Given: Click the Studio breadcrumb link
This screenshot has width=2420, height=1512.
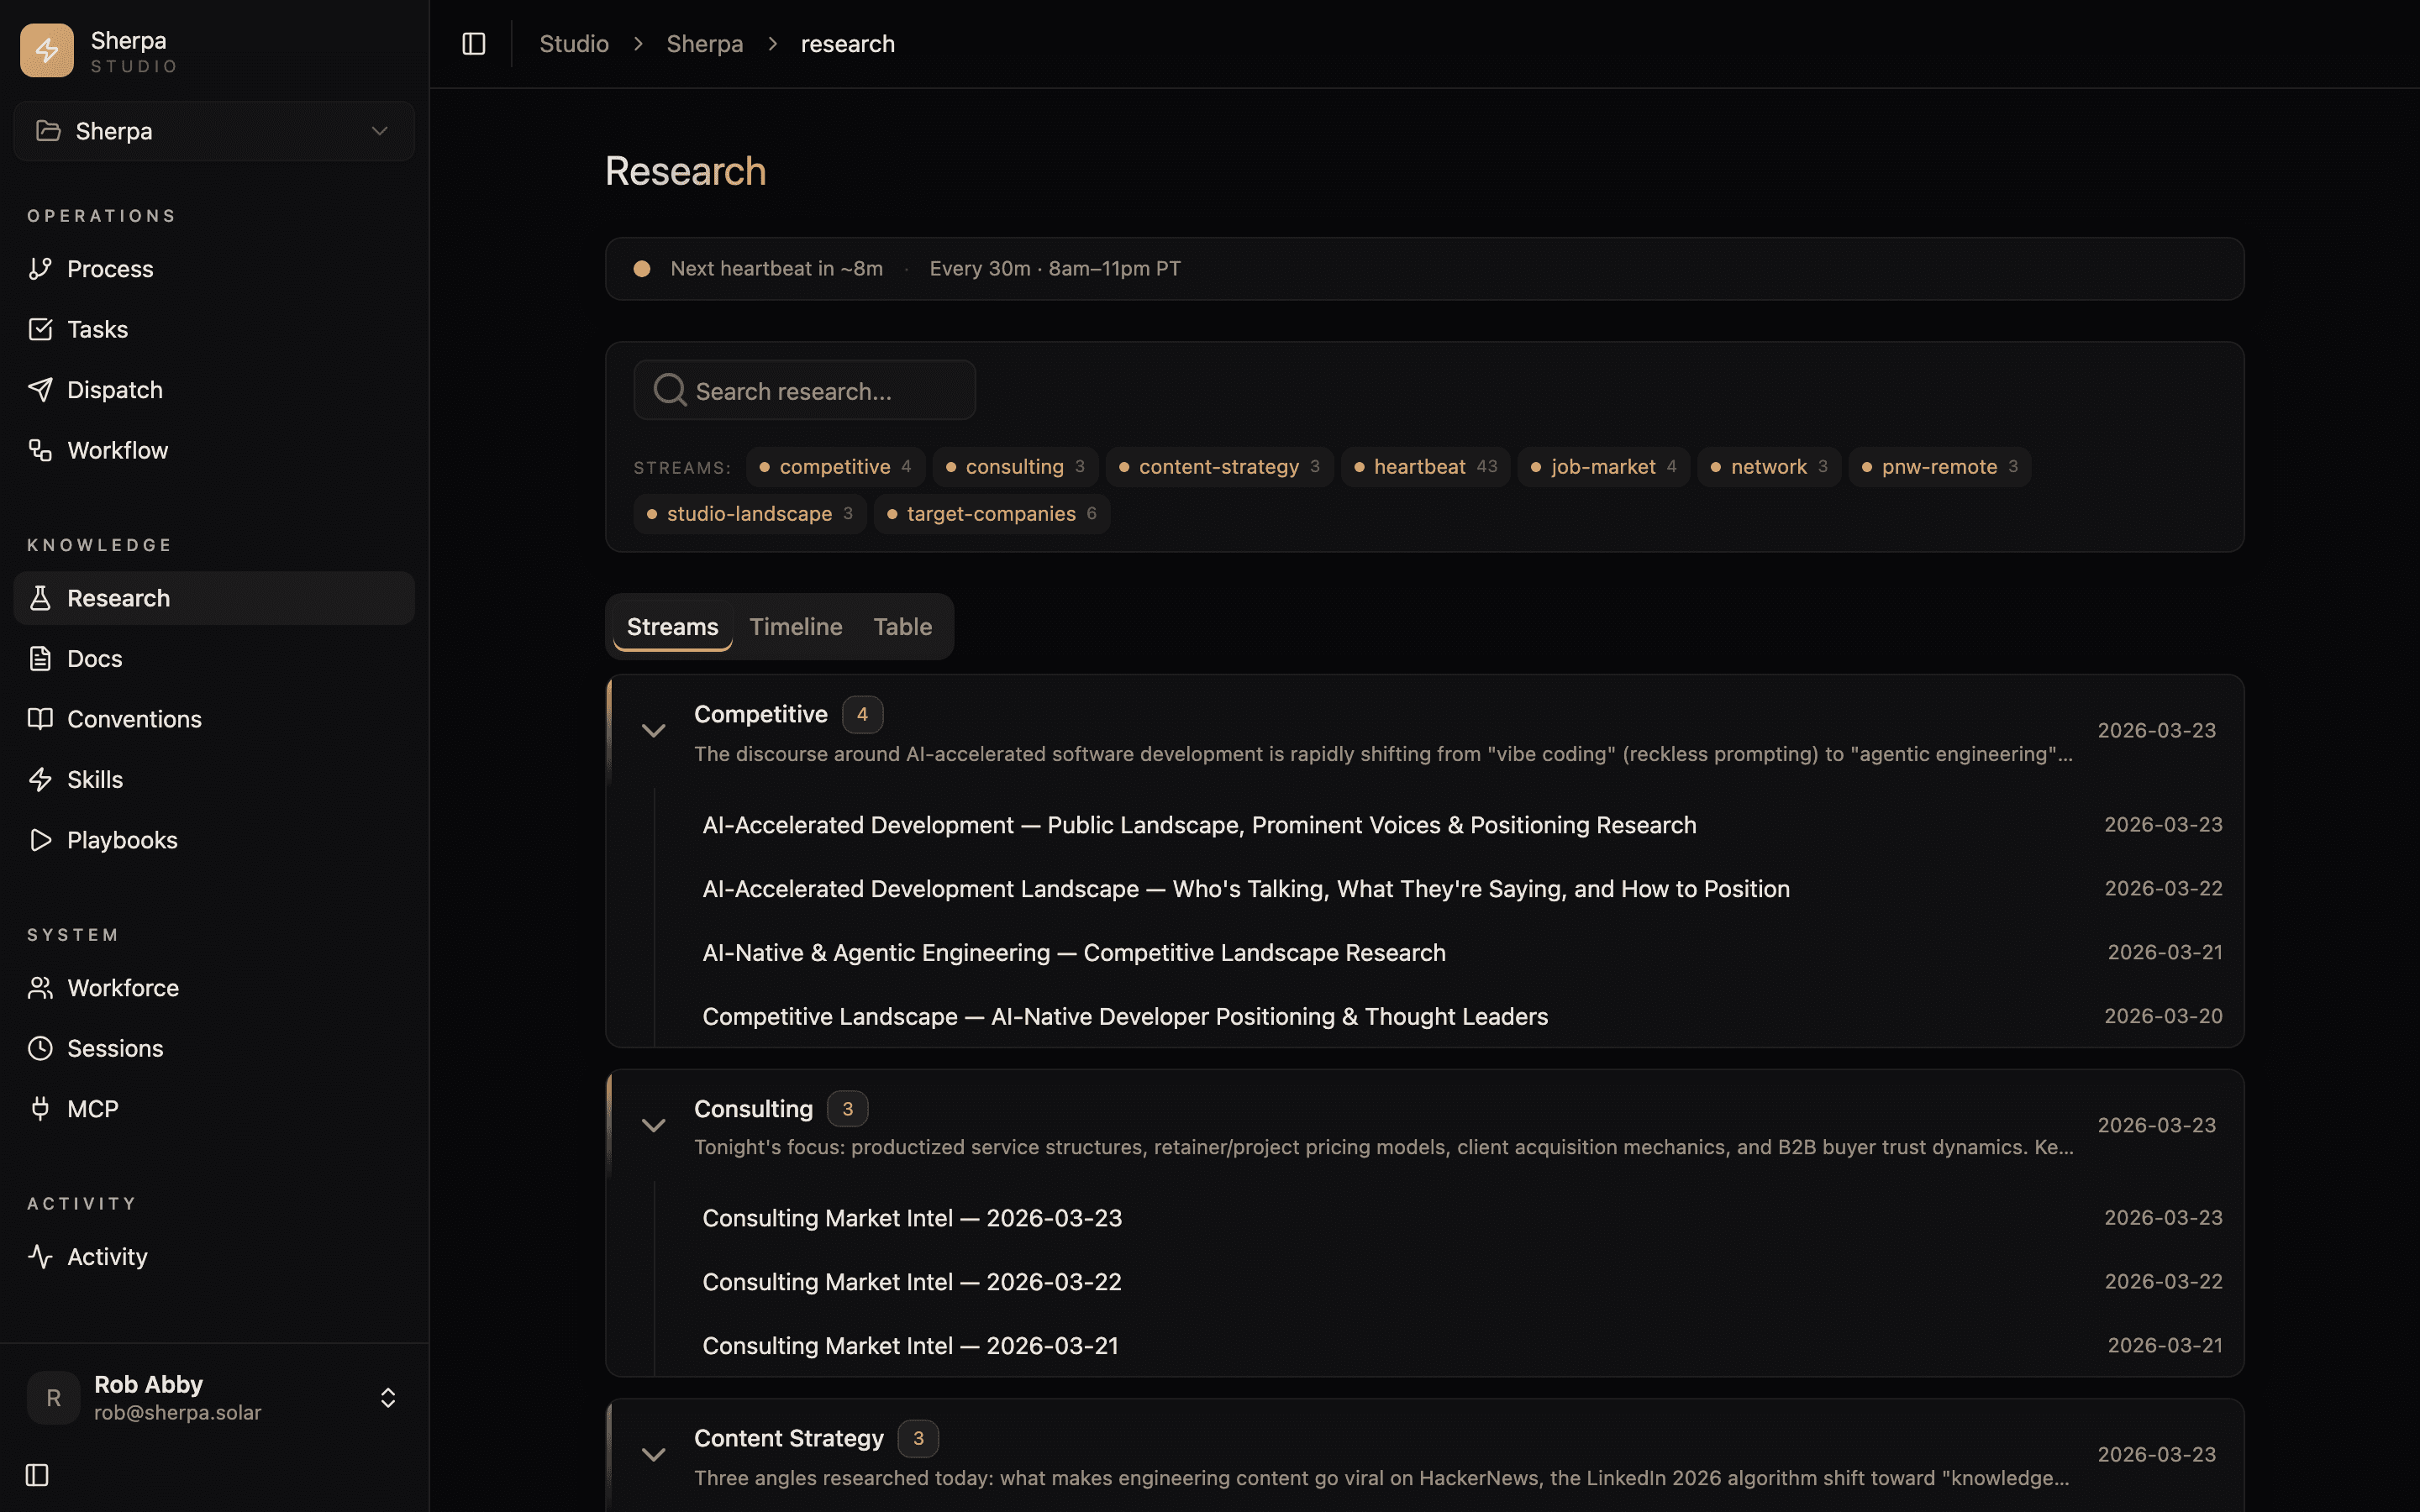Looking at the screenshot, I should (x=574, y=44).
